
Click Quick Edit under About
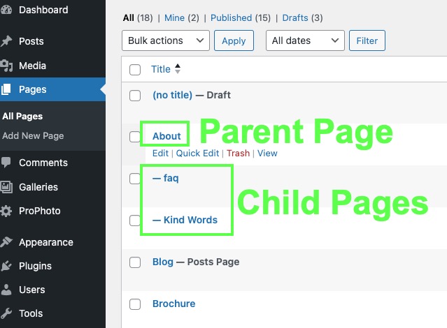(x=197, y=154)
